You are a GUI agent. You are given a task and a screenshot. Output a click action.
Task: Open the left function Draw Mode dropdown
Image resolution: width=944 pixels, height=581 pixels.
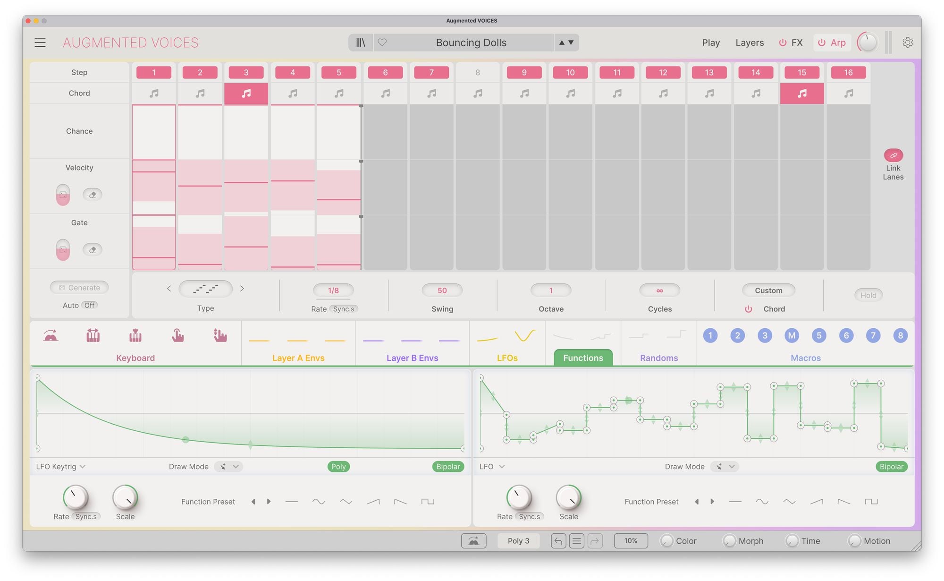point(228,467)
